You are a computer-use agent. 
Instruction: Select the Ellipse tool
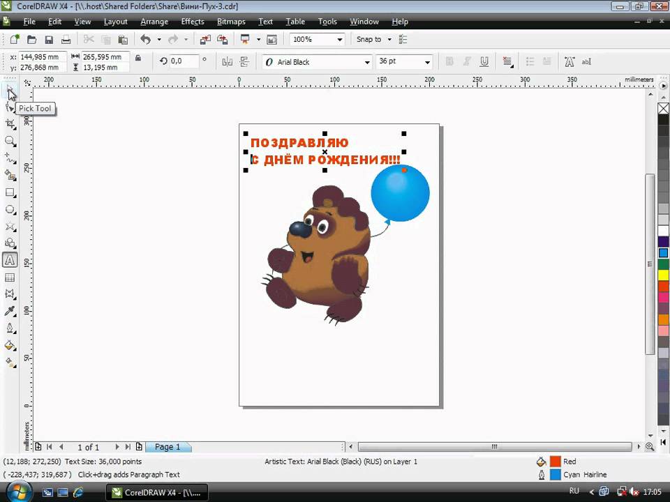(x=10, y=210)
